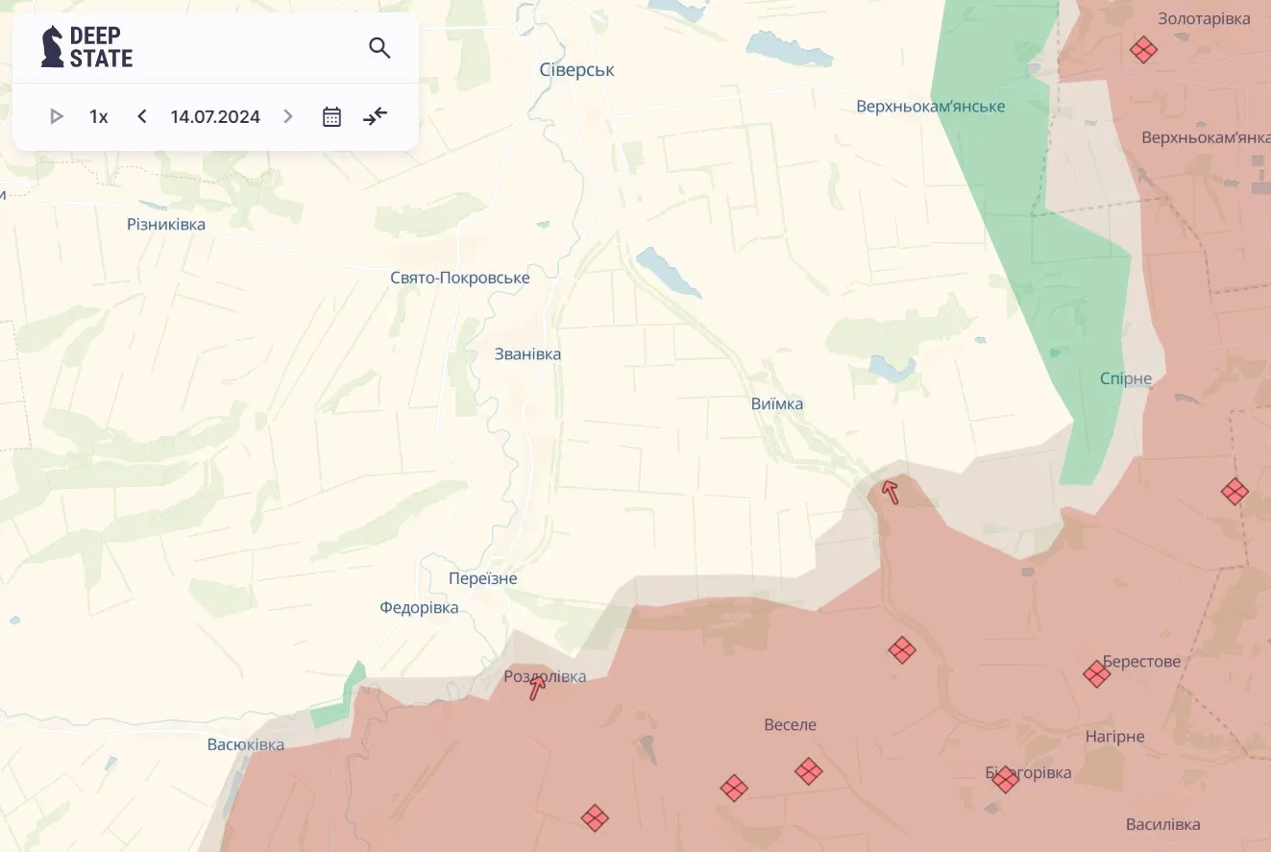Click the attack arrow south of Виїмка
1271x852 pixels.
tap(891, 492)
